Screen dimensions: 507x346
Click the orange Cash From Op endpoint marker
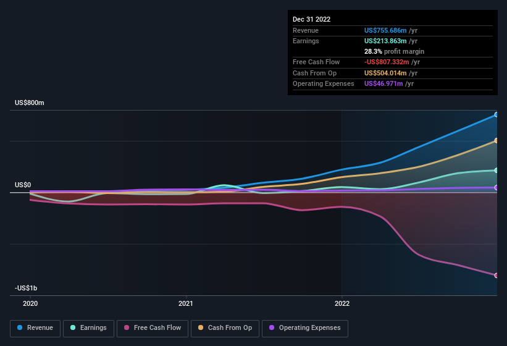496,140
